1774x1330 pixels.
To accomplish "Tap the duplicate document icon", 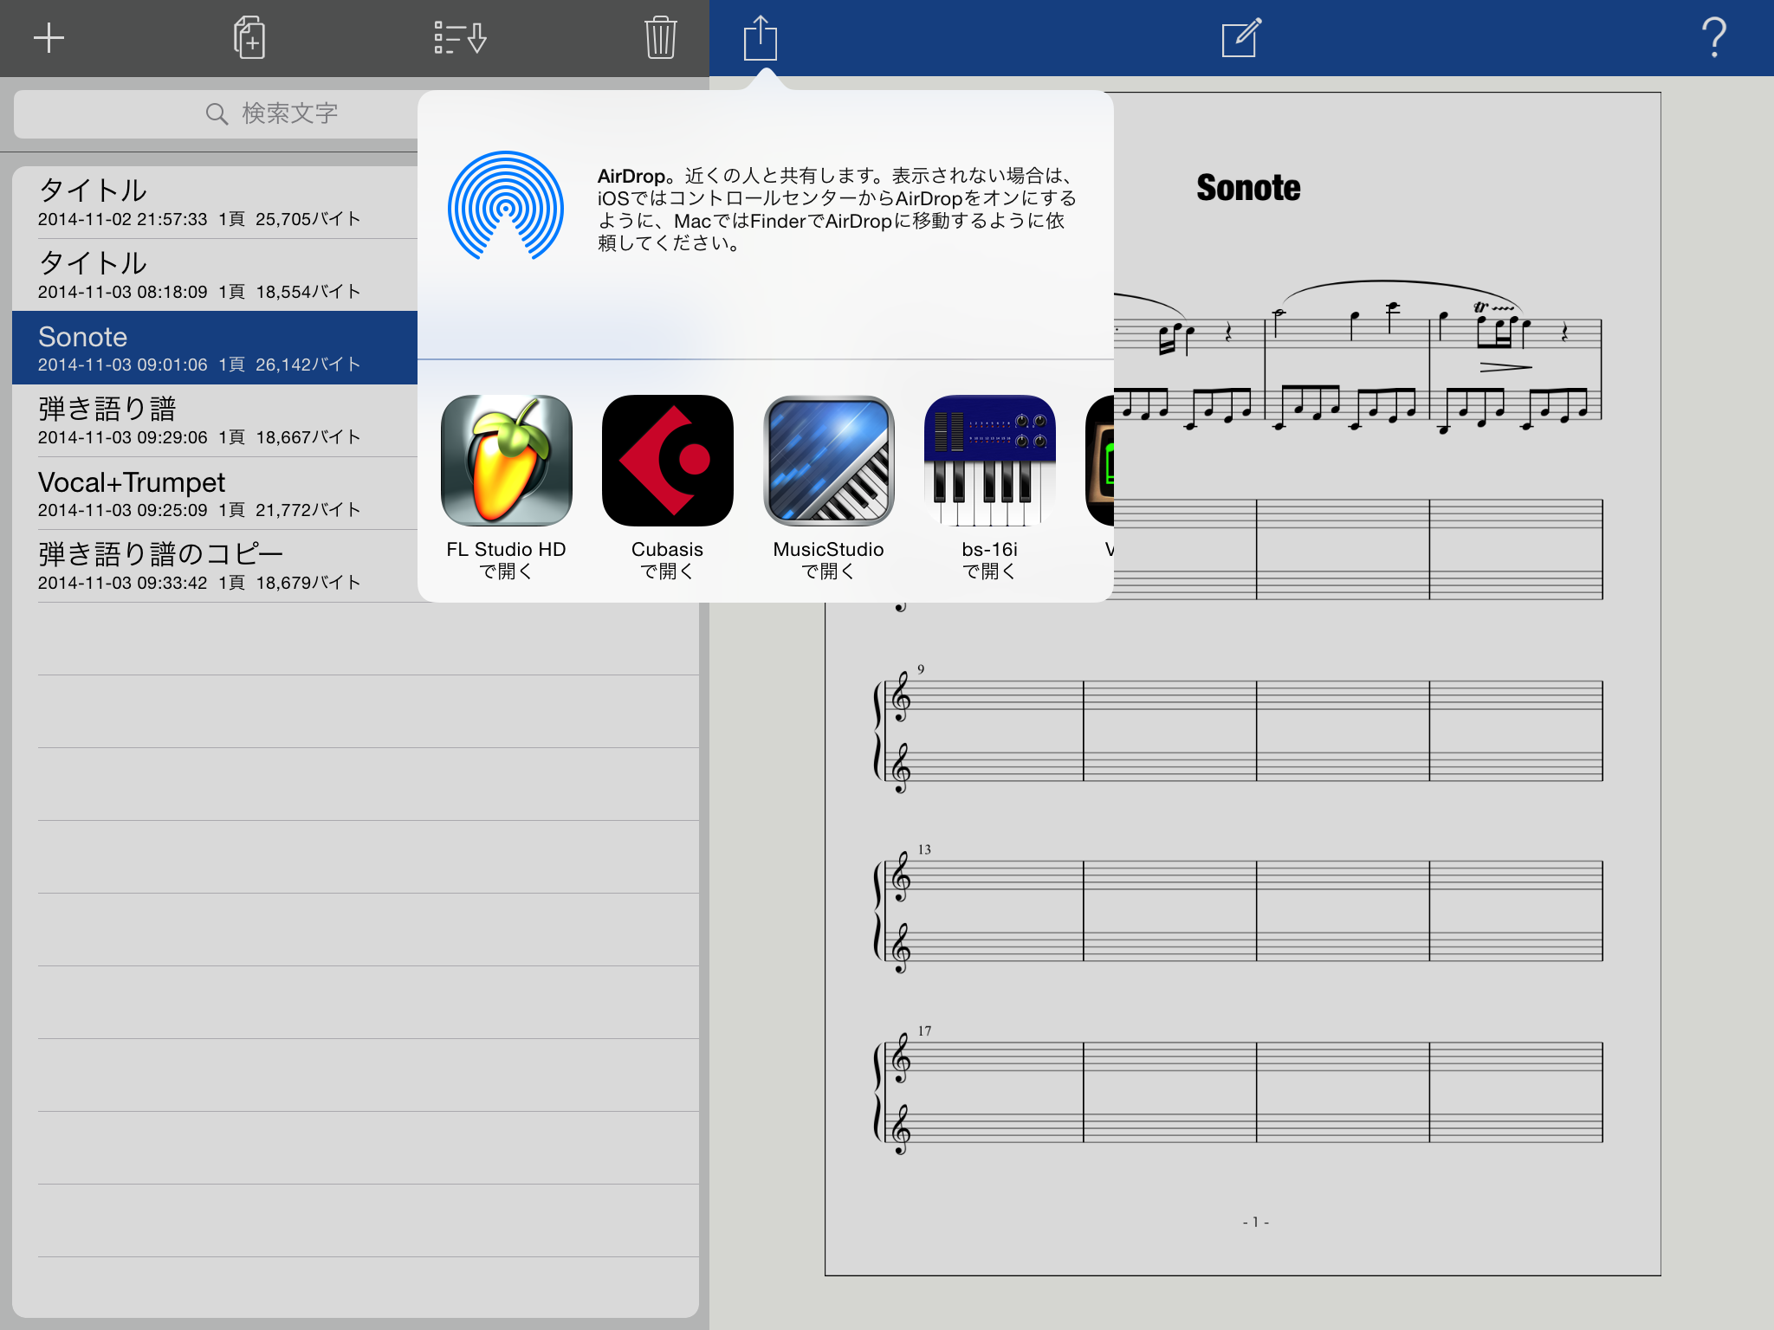I will (249, 38).
